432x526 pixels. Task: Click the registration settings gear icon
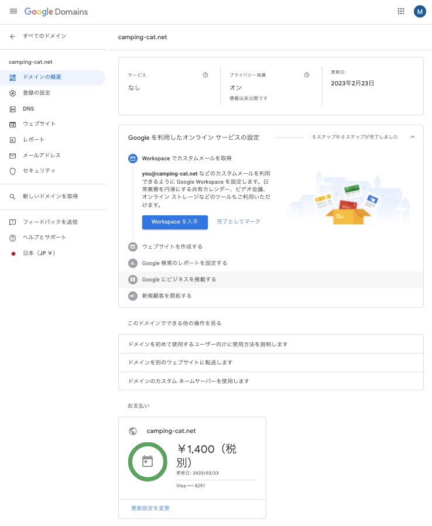tap(13, 93)
